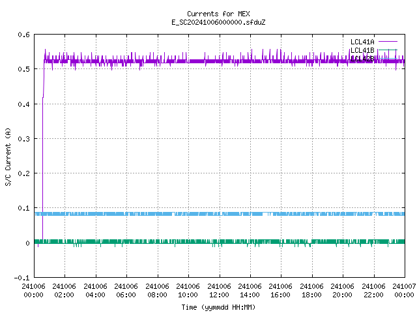Click the LCL42B legend label
Image resolution: width=417 pixels, height=313 pixels.
coord(362,59)
